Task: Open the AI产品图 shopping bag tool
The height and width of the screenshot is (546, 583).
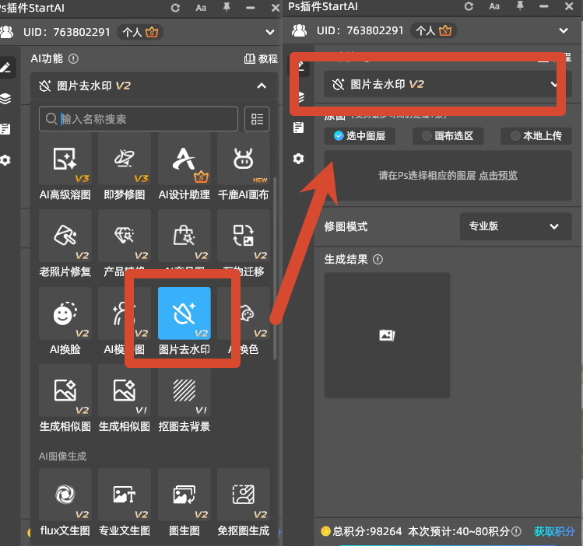Action: pyautogui.click(x=184, y=236)
